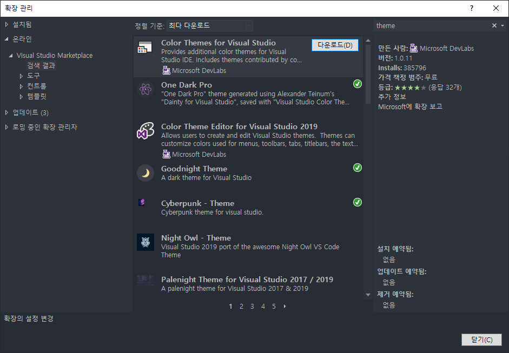Click the next page arrow in pagination
The height and width of the screenshot is (353, 509).
tap(285, 307)
